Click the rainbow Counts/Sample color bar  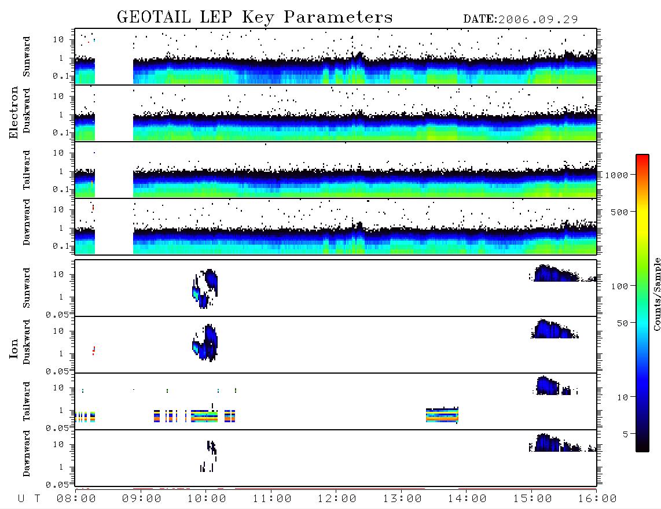click(x=642, y=303)
